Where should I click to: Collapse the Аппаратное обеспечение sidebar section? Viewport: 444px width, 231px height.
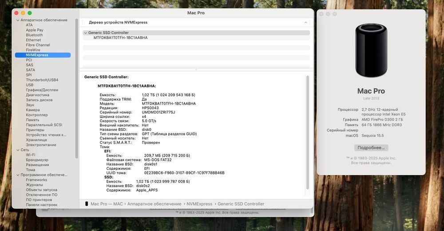[x=18, y=20]
